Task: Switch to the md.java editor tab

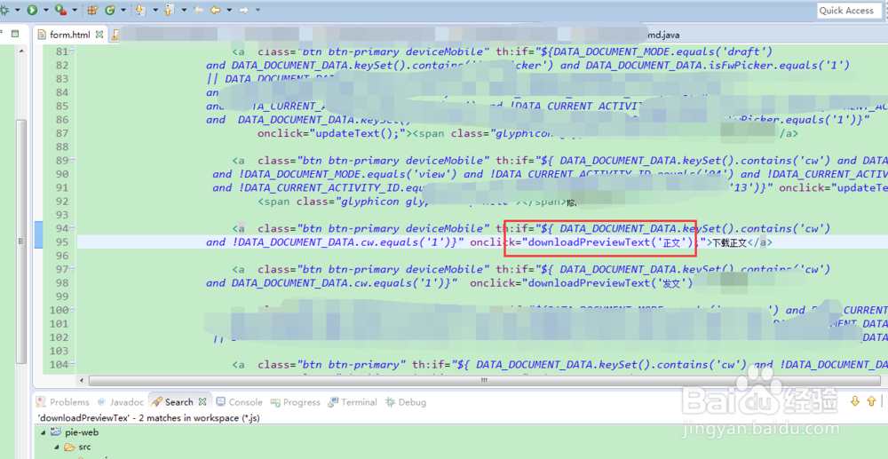Action: pyautogui.click(x=663, y=35)
